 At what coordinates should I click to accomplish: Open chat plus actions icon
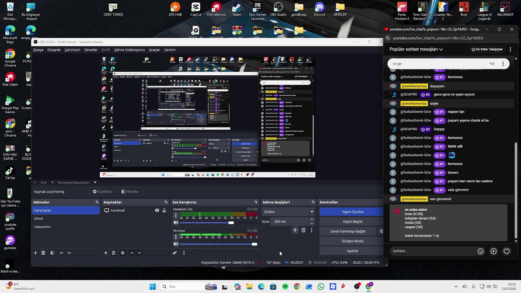[493, 251]
